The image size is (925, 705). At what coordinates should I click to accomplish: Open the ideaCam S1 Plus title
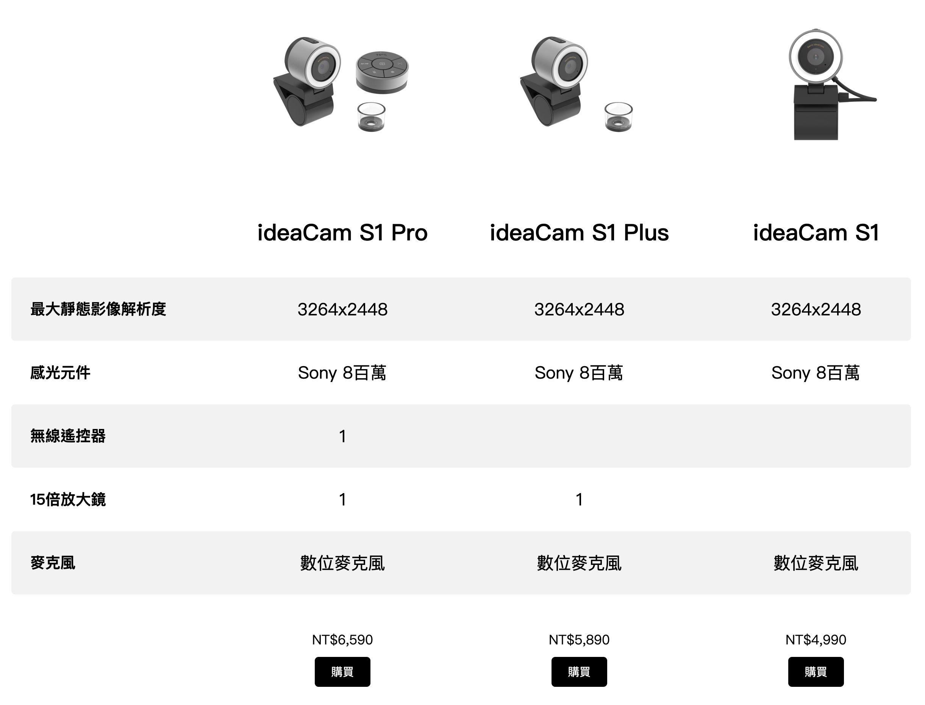[x=579, y=232]
